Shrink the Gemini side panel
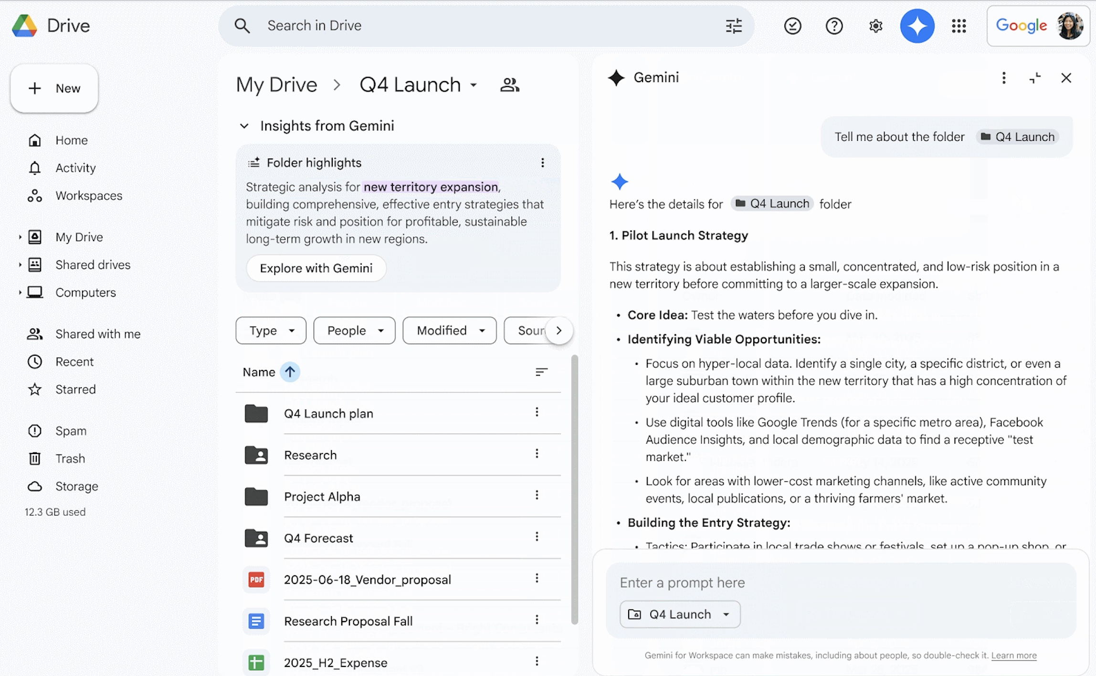 [x=1035, y=77]
